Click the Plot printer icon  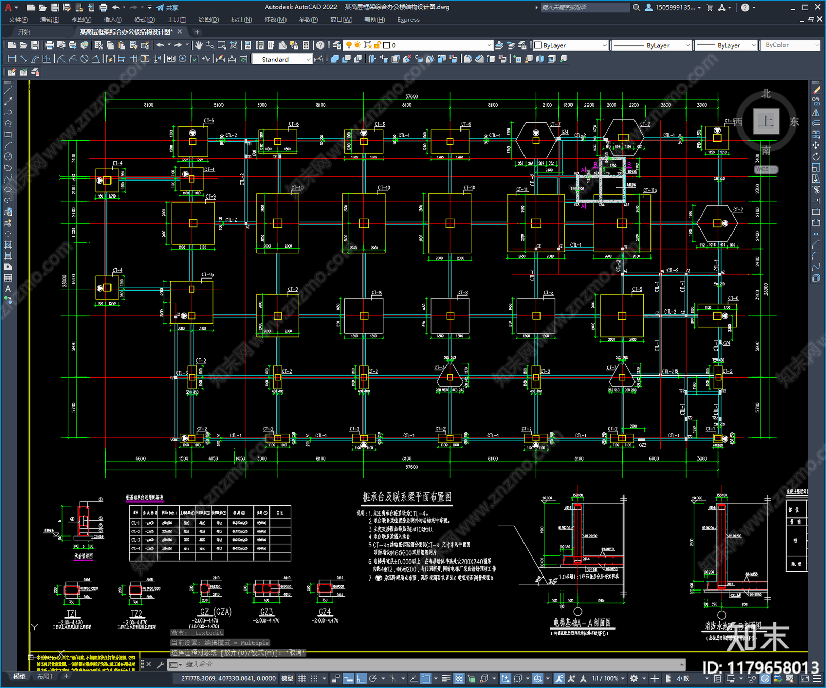pyautogui.click(x=50, y=45)
